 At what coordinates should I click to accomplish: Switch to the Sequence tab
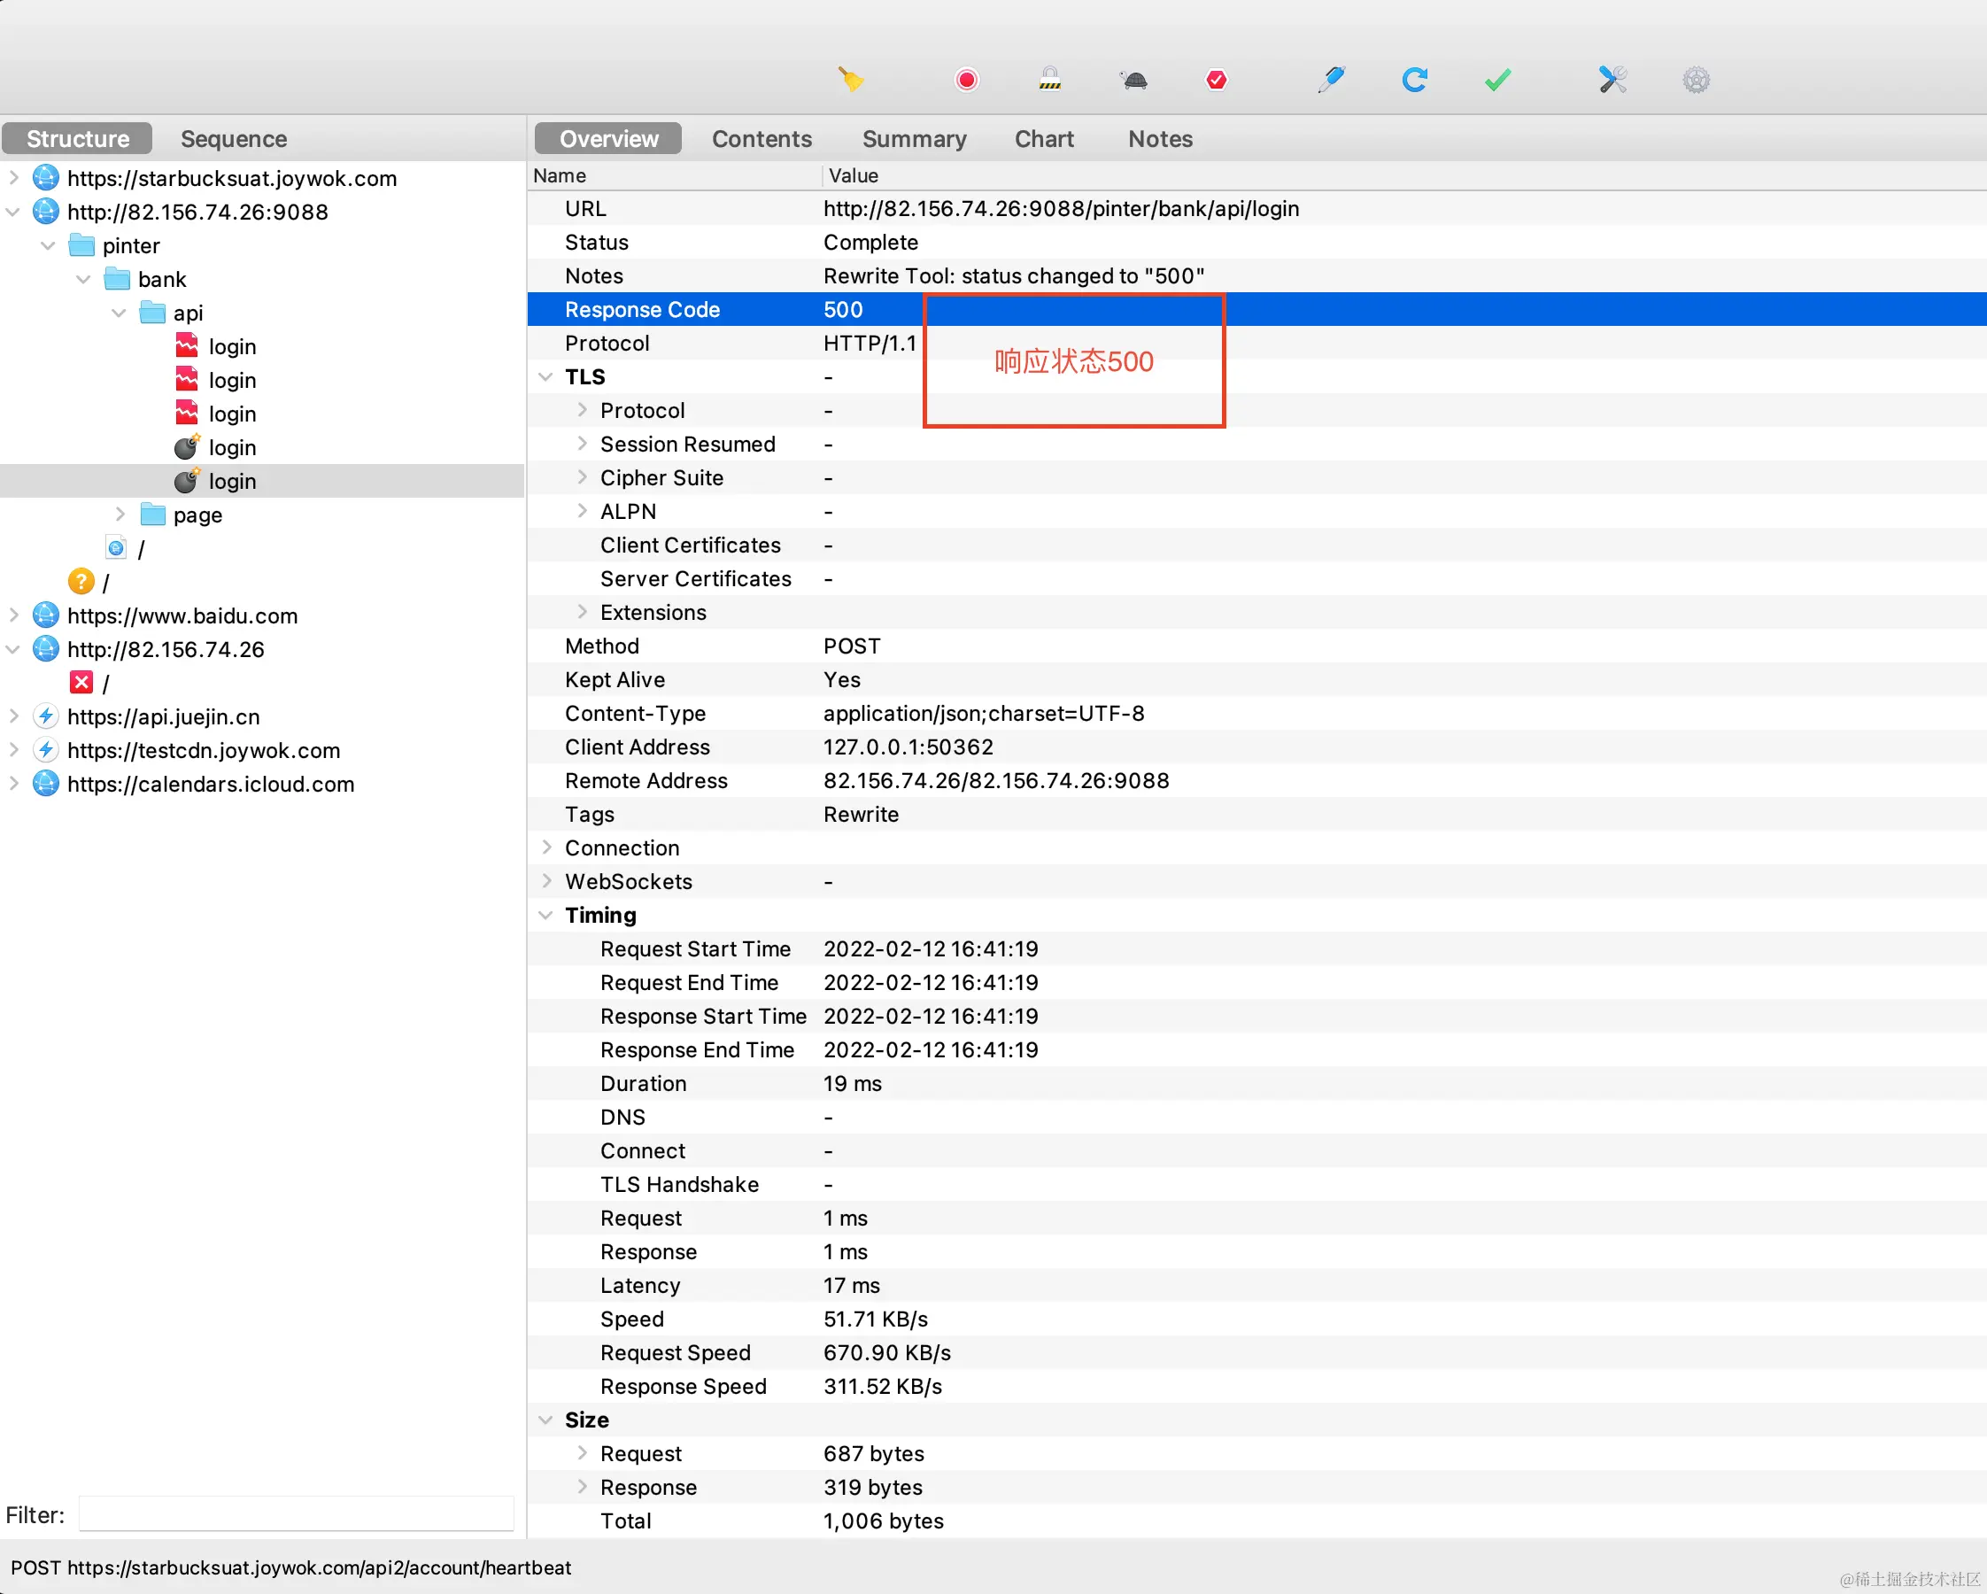(233, 139)
